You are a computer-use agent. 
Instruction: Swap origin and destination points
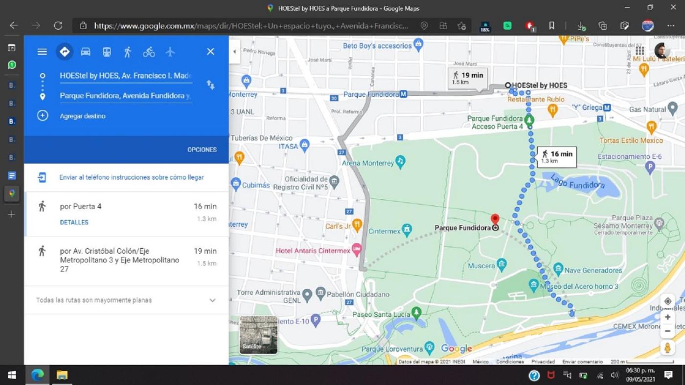(210, 85)
